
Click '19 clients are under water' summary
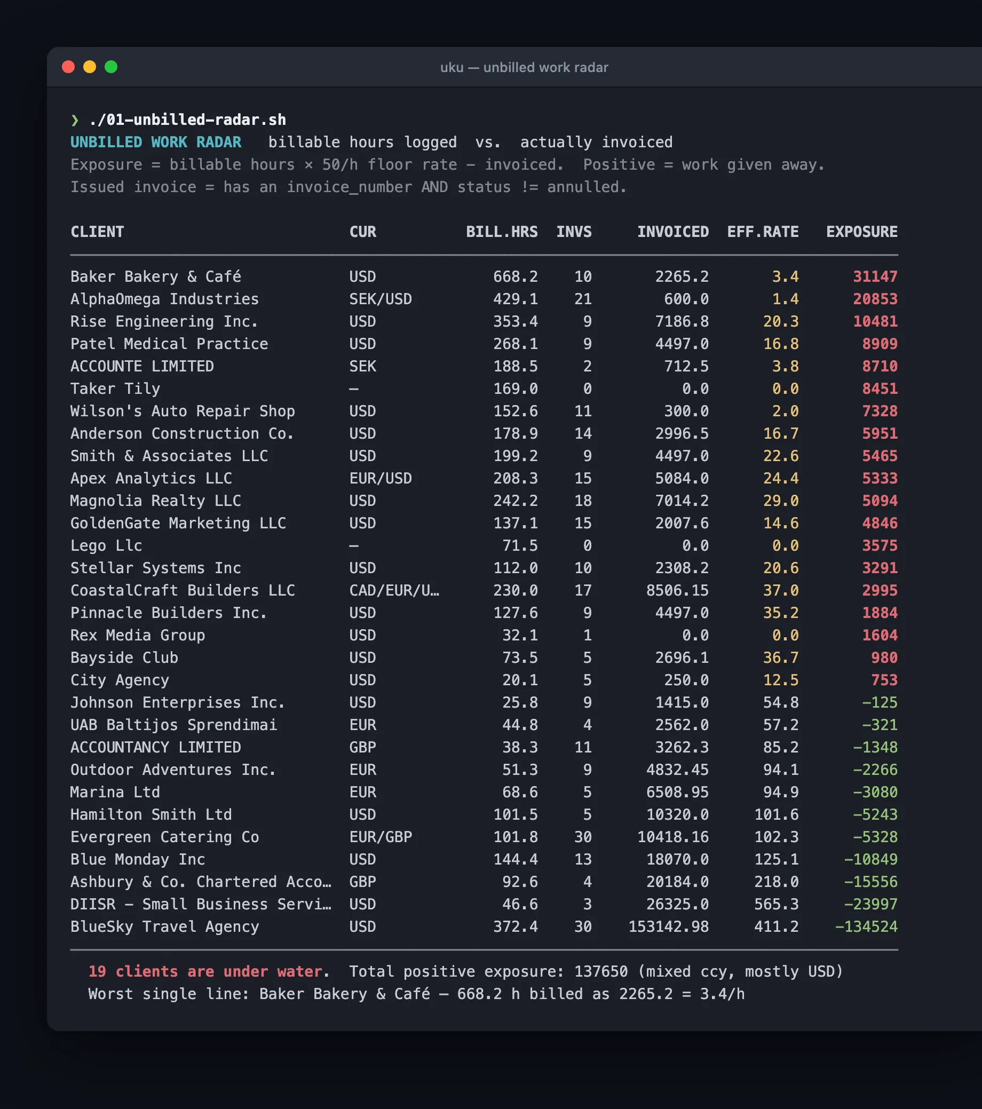point(205,972)
